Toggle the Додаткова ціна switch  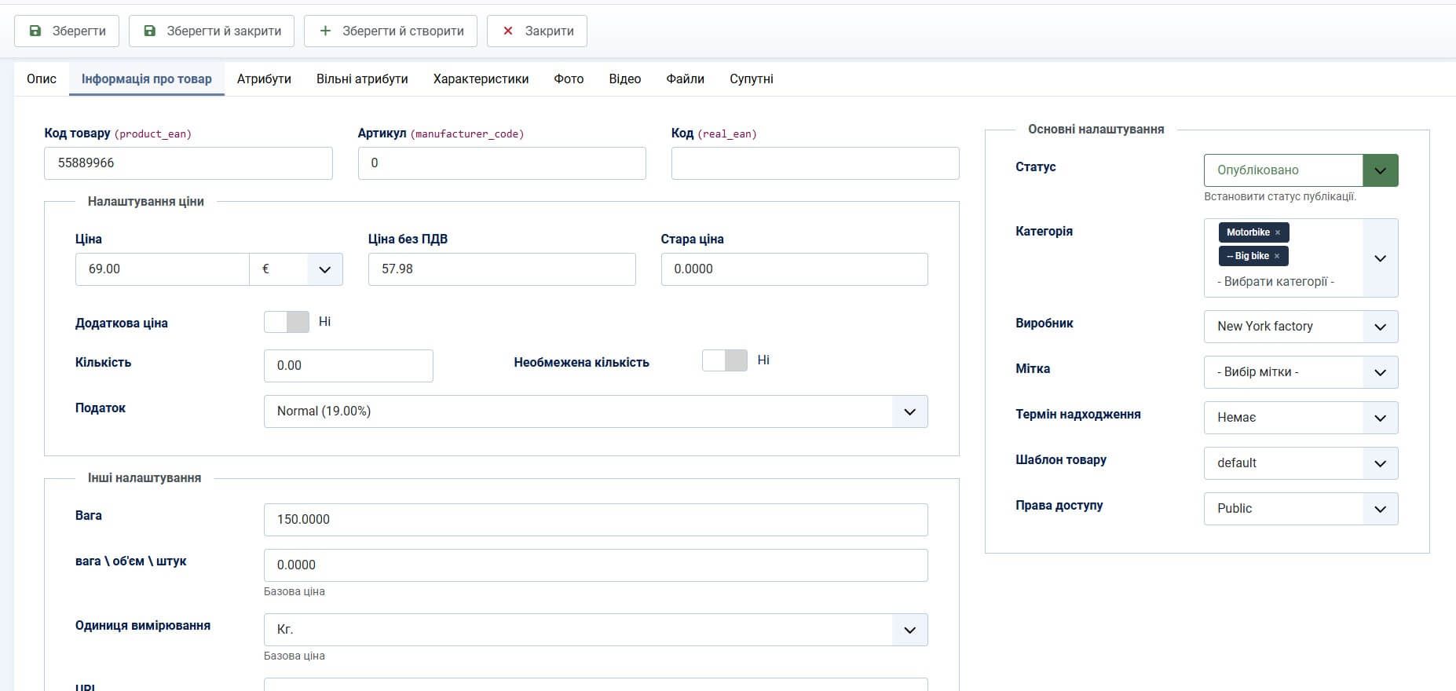pyautogui.click(x=287, y=322)
